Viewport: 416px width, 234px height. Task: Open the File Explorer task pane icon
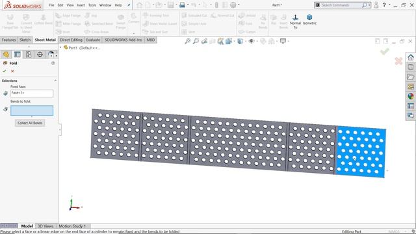[411, 77]
